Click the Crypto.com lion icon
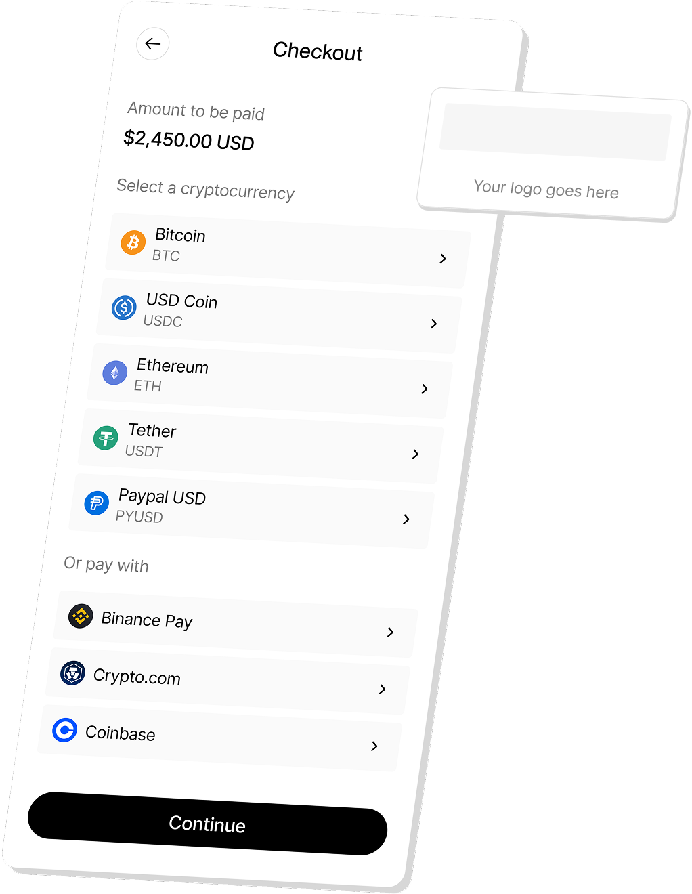Viewport: 692px width, 894px height. pos(72,673)
